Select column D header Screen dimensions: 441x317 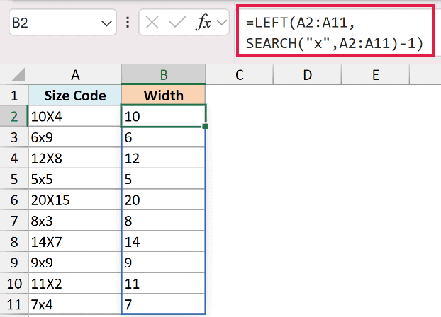(308, 75)
